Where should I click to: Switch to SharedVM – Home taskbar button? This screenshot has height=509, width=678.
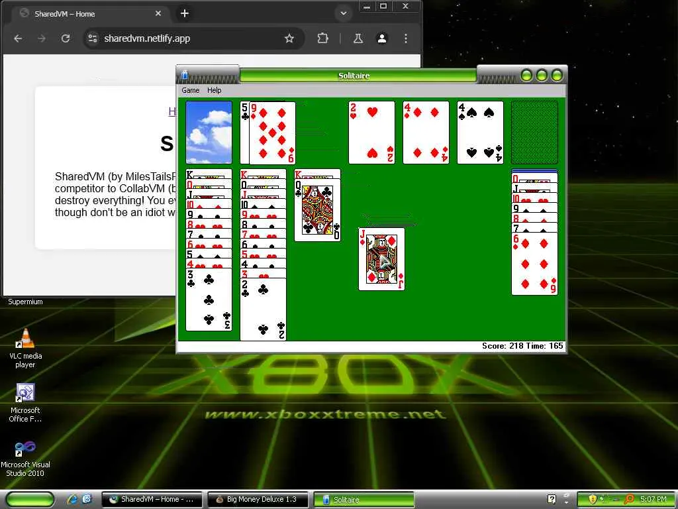click(x=153, y=500)
